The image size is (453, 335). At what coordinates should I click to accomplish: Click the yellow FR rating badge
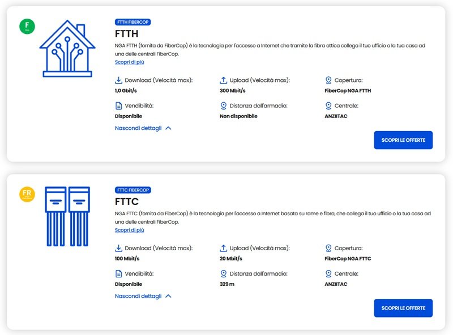click(x=27, y=195)
